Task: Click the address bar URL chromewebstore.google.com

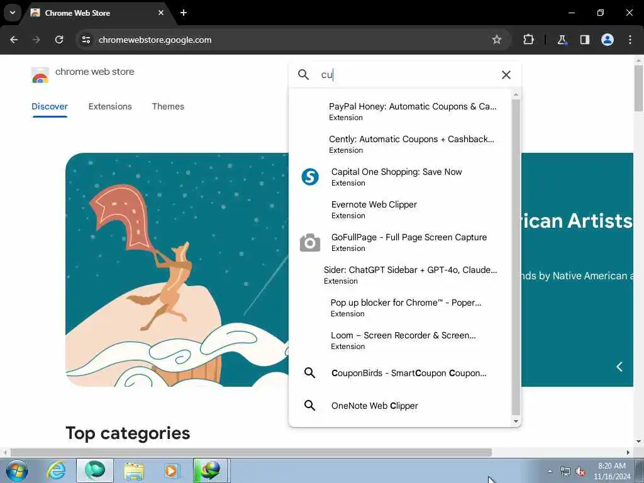Action: [x=155, y=40]
